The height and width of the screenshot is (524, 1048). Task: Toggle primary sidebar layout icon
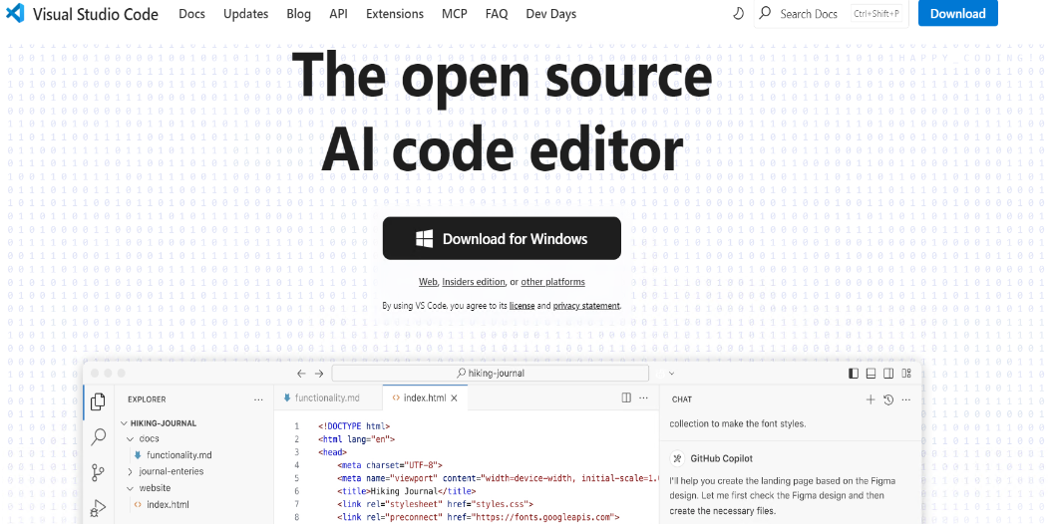[x=854, y=374]
